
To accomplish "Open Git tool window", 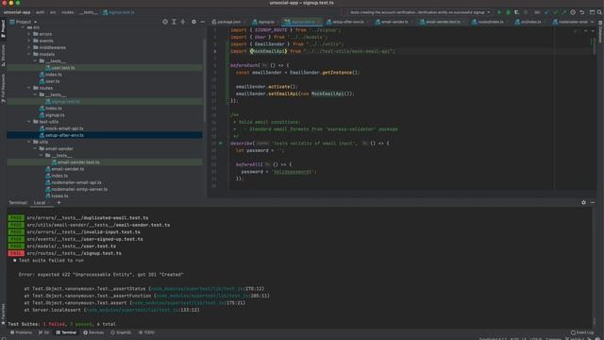I will [x=44, y=332].
